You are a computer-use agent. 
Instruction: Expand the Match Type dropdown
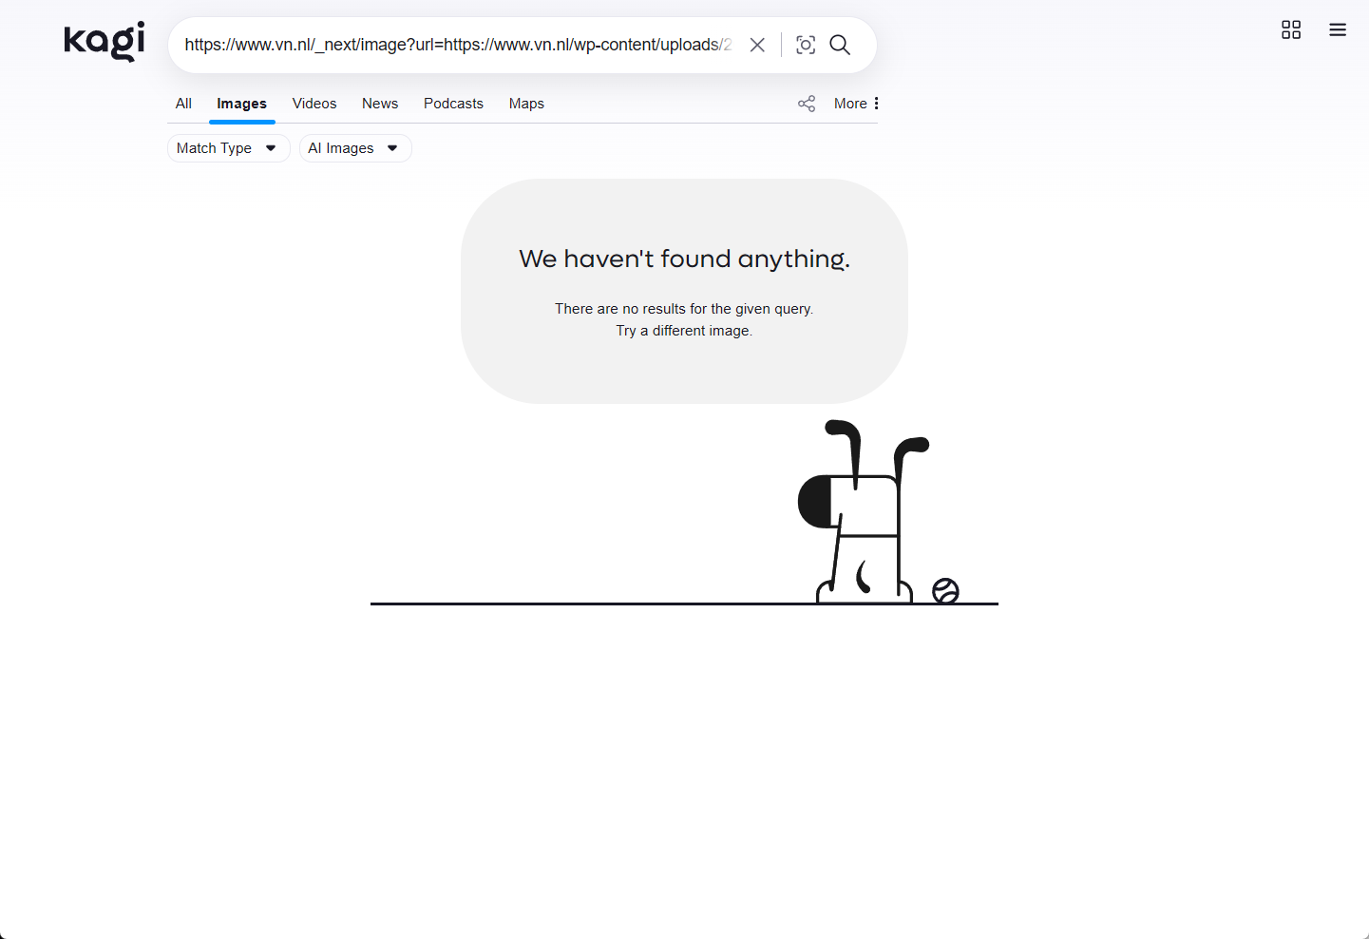point(228,148)
